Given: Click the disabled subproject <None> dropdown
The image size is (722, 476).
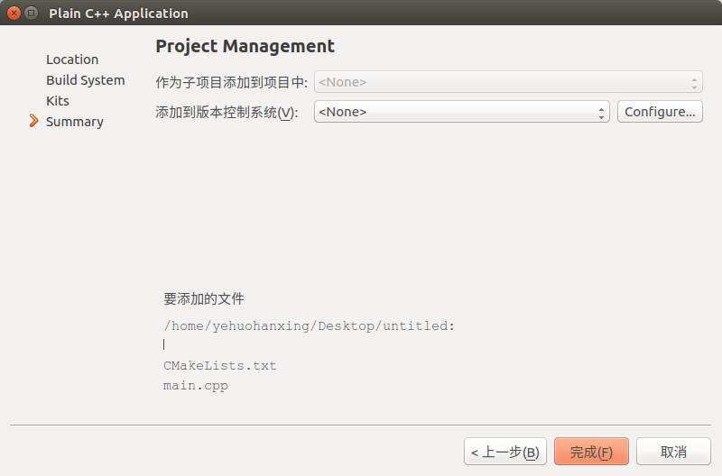Looking at the screenshot, I should [507, 83].
